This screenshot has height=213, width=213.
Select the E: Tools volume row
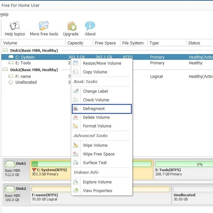coord(107,63)
